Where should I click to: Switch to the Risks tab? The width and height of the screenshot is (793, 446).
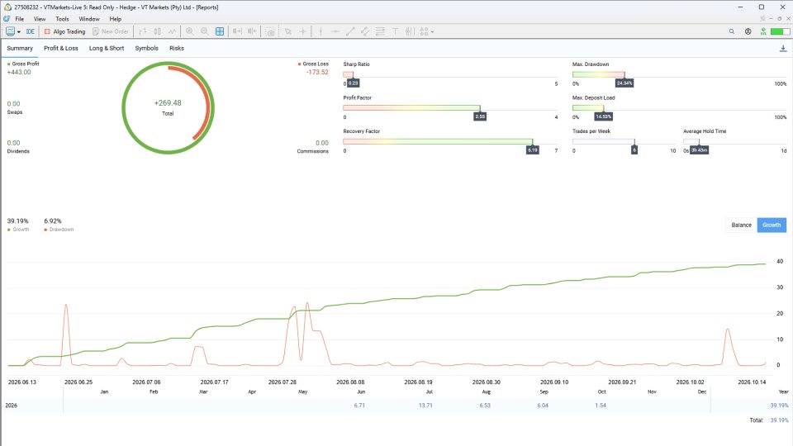tap(177, 48)
